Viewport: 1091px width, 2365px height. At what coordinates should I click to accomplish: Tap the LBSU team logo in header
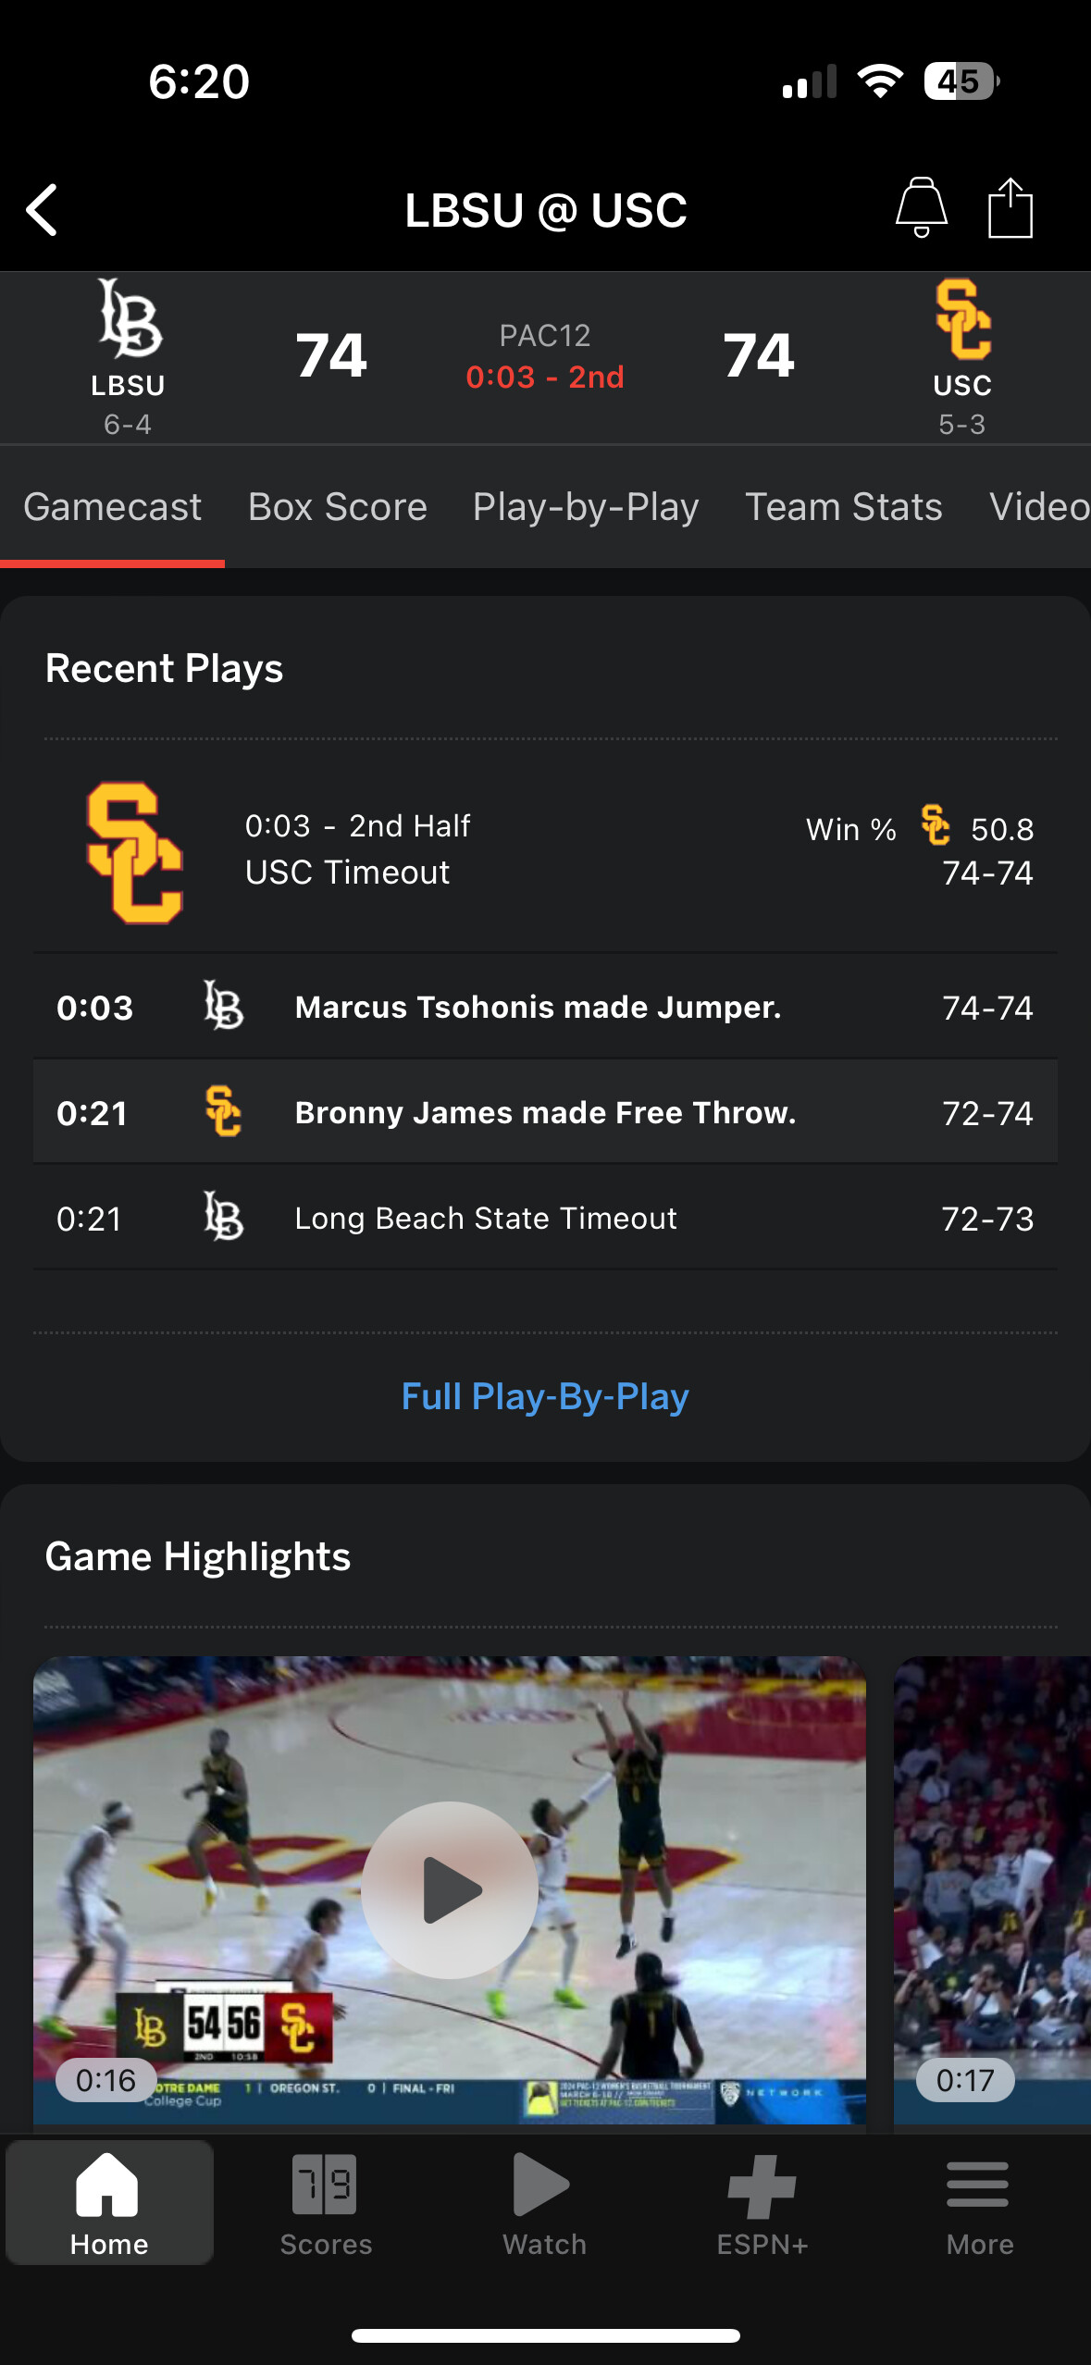130,319
